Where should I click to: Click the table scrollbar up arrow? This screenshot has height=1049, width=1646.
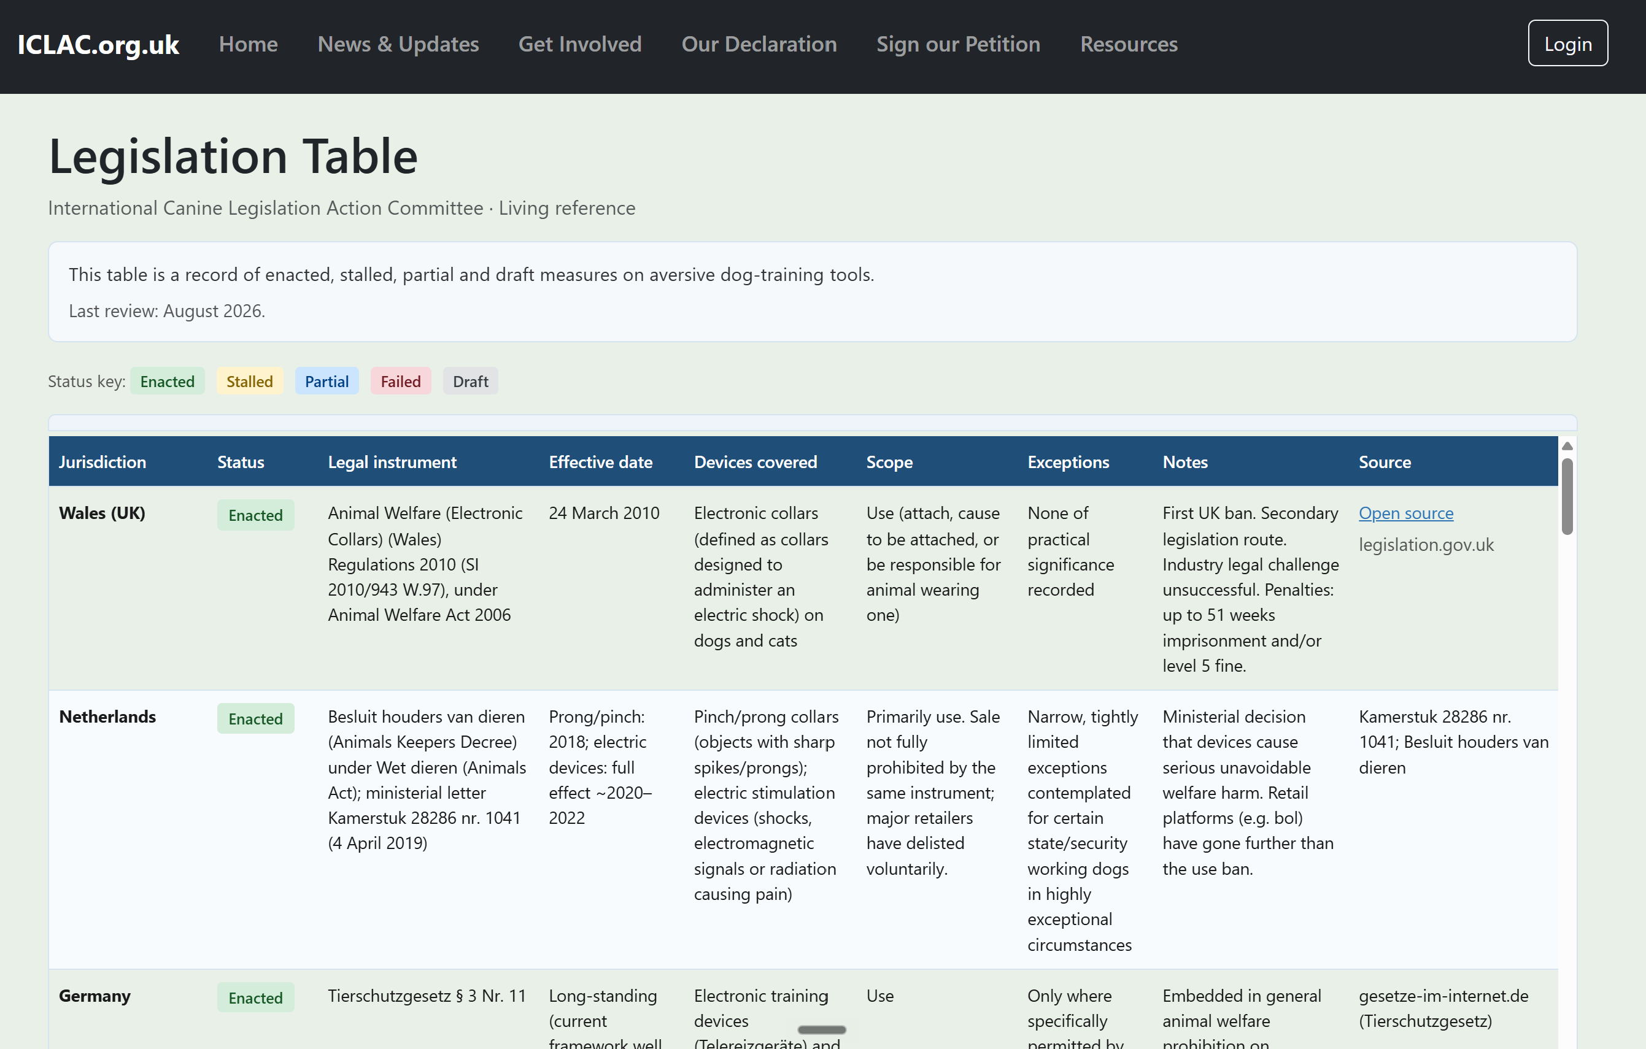[x=1567, y=445]
